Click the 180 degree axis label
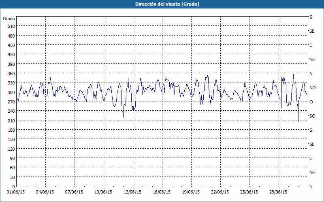This screenshot has width=324, height=202. tap(11, 130)
